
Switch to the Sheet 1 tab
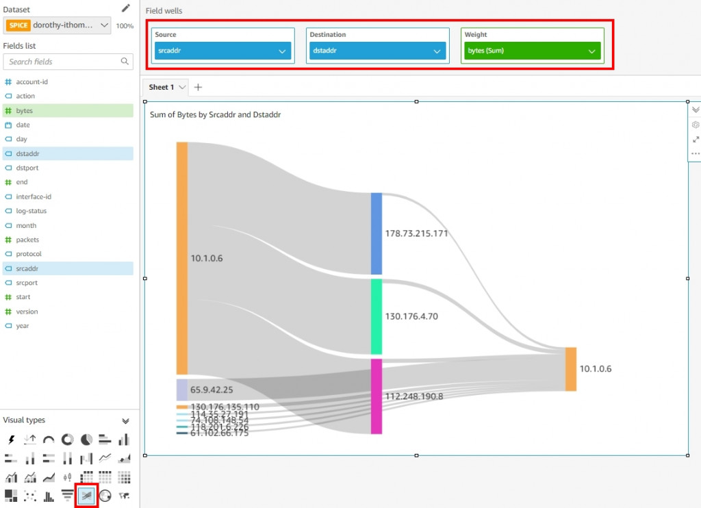162,87
